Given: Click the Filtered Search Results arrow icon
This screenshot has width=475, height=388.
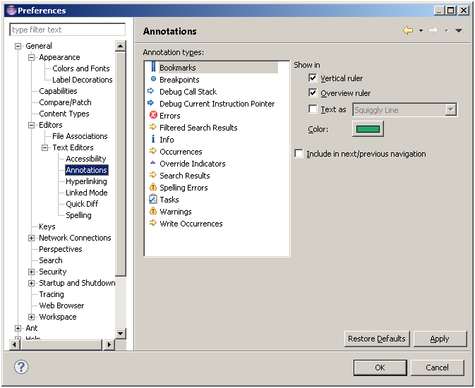Looking at the screenshot, I should tap(153, 127).
